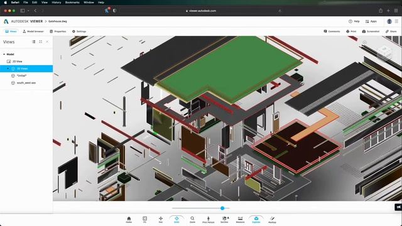Activate the Pan tool

click(161, 220)
